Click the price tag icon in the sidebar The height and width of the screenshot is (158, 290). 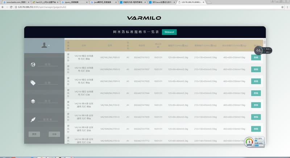(x=33, y=83)
